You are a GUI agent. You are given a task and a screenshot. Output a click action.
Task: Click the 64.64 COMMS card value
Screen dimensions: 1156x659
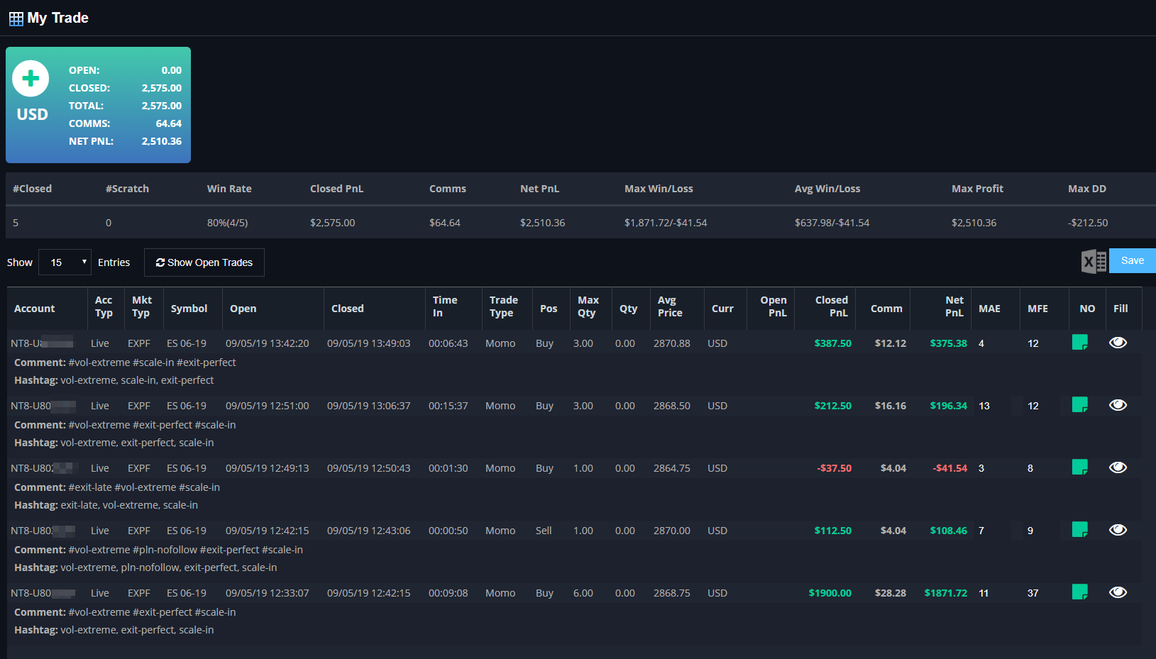point(169,123)
